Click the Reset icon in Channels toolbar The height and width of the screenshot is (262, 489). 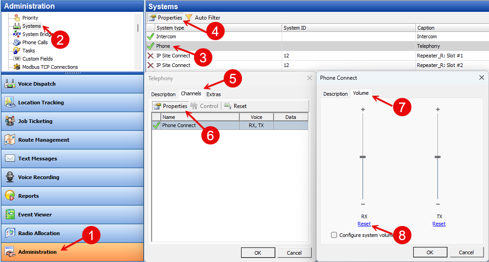tap(228, 106)
